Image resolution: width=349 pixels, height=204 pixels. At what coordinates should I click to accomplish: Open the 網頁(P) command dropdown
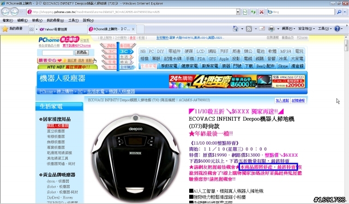(x=288, y=29)
